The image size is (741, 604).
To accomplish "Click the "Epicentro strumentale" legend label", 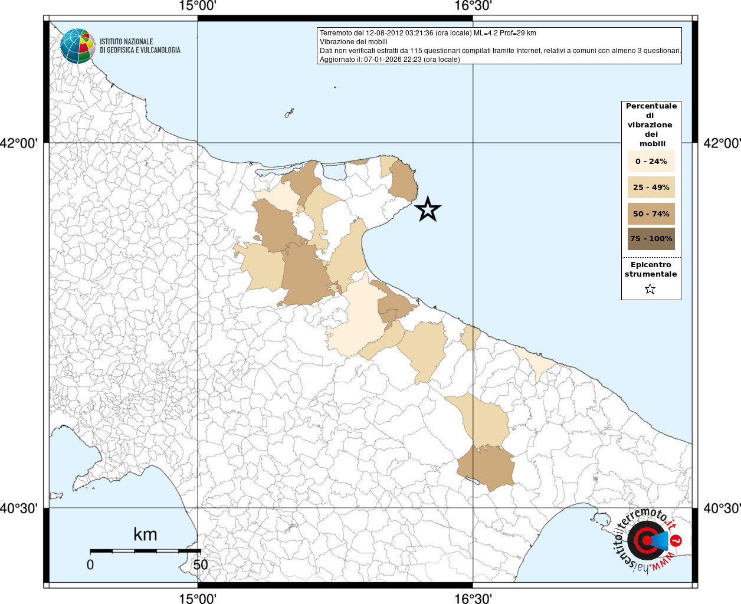I will click(651, 270).
